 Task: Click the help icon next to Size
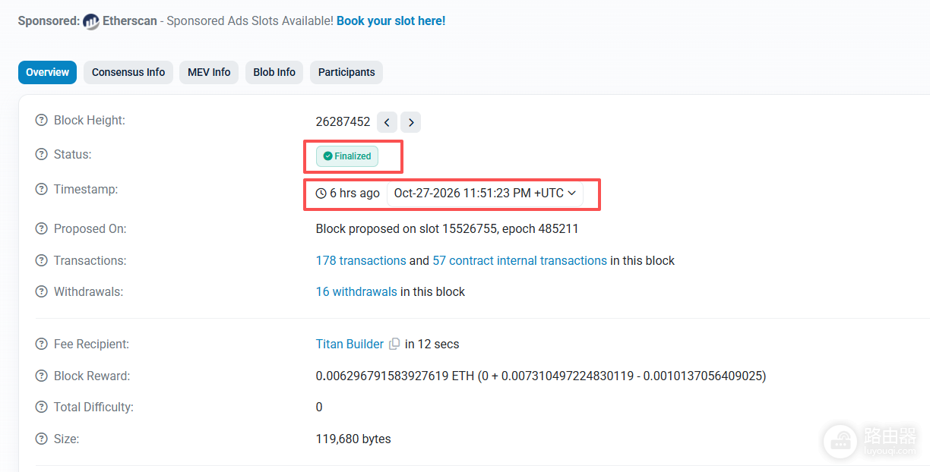coord(42,439)
